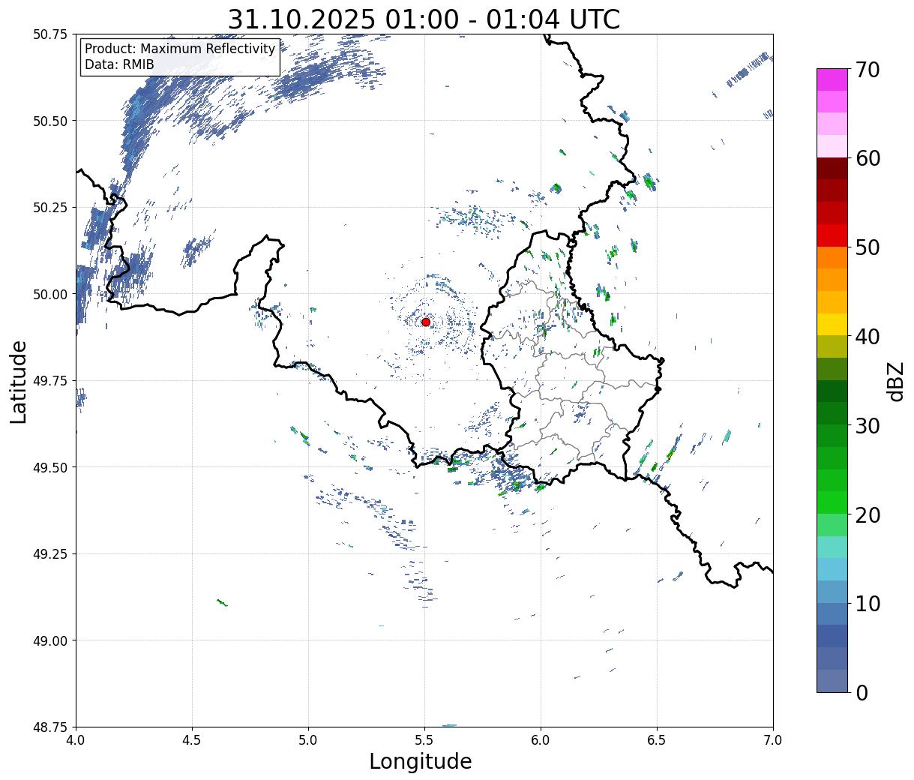Click longitude tick label 4.5
Viewport: 914px width, 780px height.
pyautogui.click(x=192, y=739)
